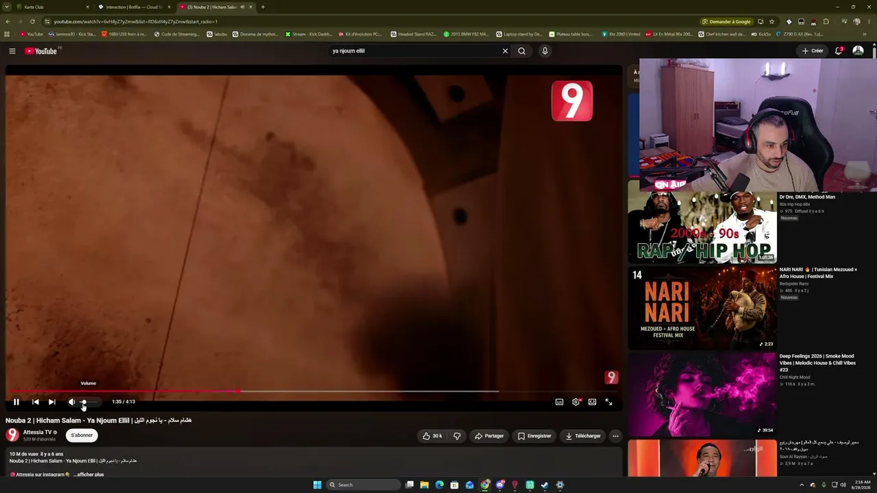
Task: Open the player settings gear
Action: (576, 402)
